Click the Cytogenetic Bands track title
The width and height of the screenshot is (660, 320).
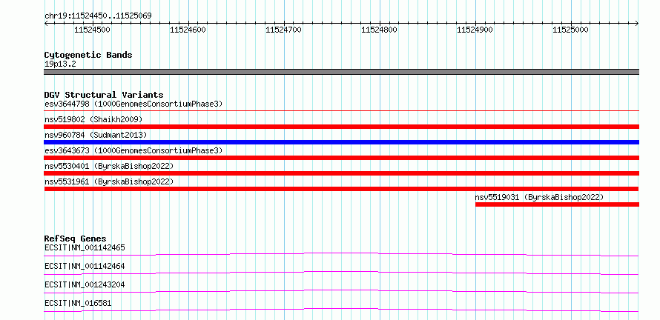pos(88,55)
